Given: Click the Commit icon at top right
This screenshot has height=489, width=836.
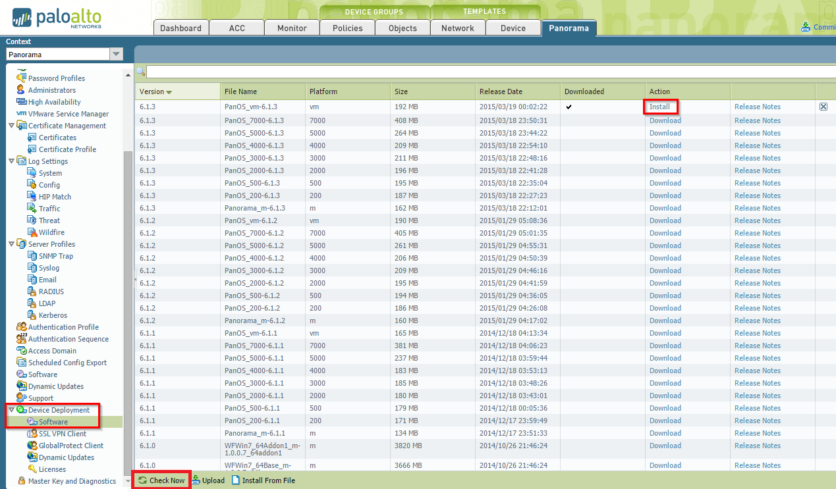Looking at the screenshot, I should [806, 27].
